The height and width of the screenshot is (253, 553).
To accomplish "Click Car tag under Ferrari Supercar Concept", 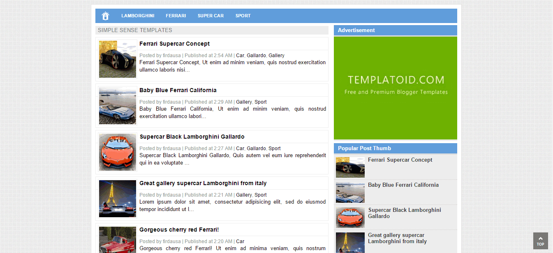I will coord(240,56).
